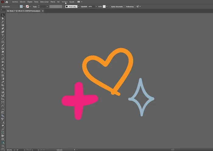Select the Scale tool
This screenshot has width=213, height=151.
click(3, 59)
